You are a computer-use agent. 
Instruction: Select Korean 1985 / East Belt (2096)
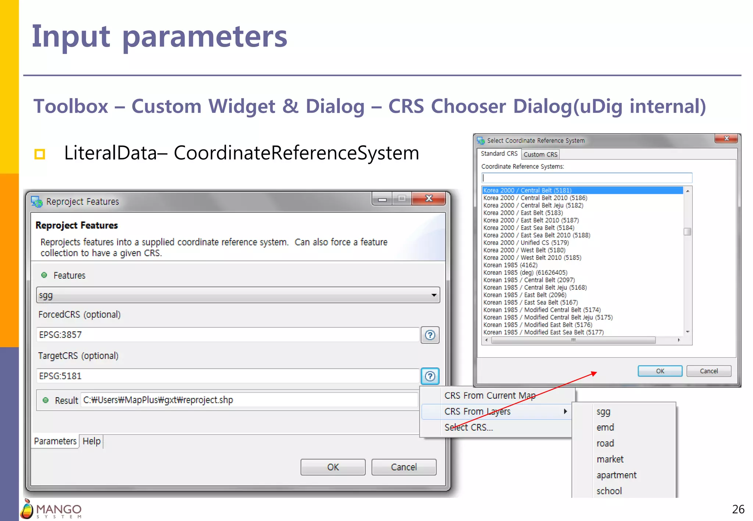pyautogui.click(x=525, y=295)
